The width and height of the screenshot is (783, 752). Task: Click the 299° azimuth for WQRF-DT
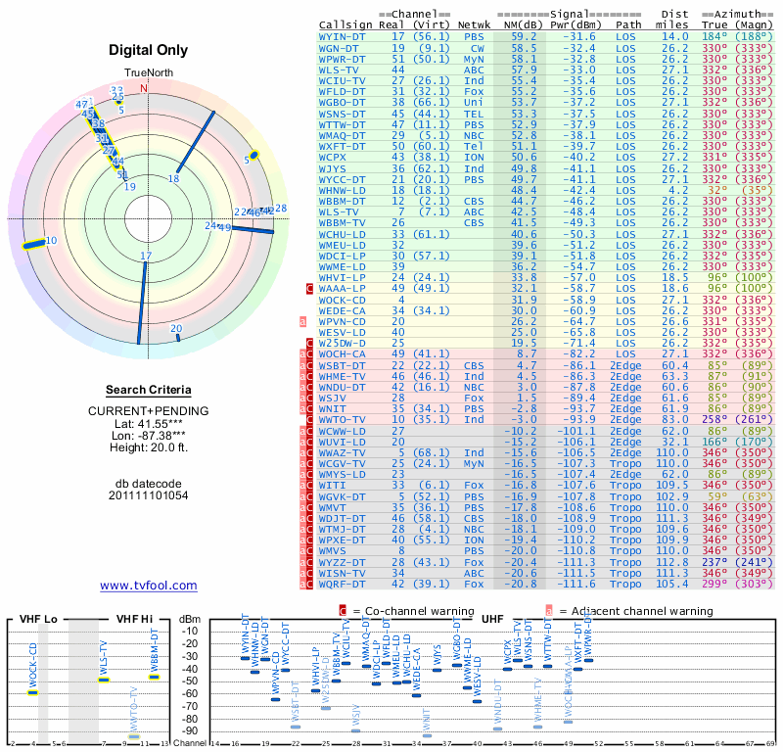pyautogui.click(x=714, y=585)
